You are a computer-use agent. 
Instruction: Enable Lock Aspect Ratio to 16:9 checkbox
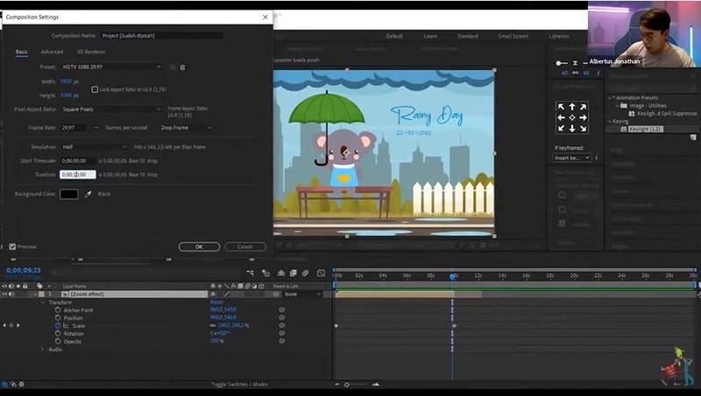click(x=95, y=89)
